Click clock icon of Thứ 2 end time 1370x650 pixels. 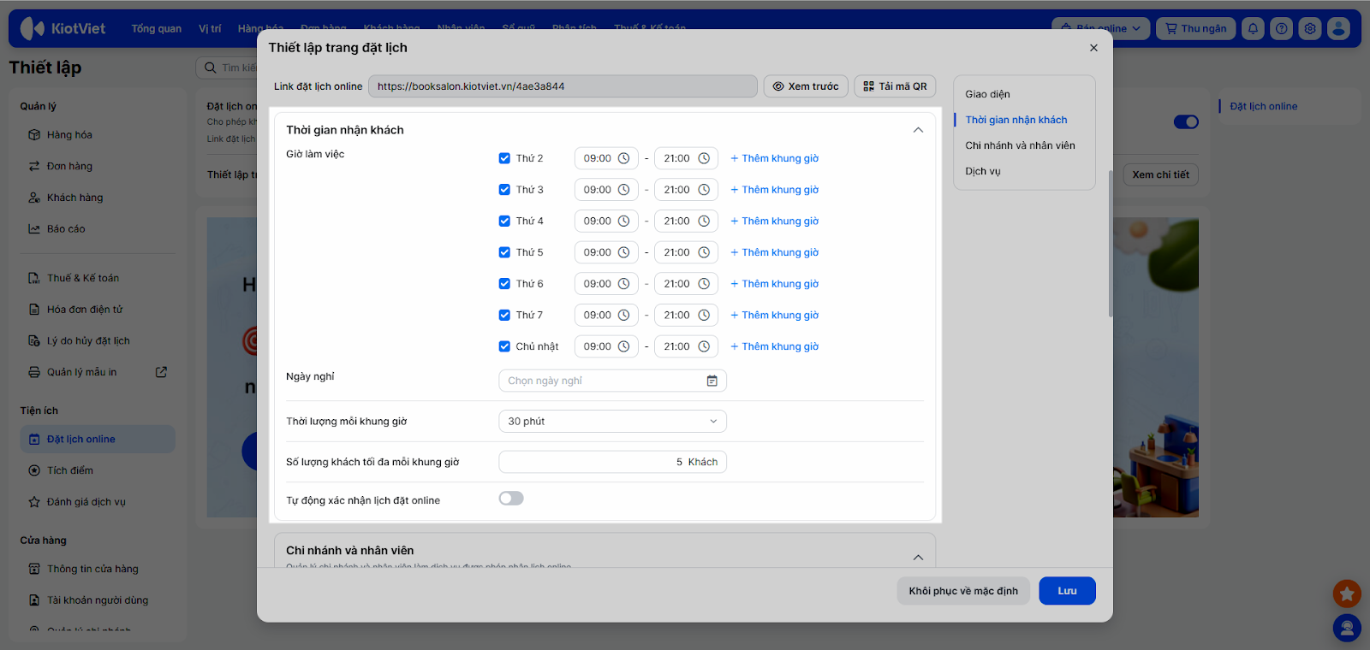coord(704,158)
